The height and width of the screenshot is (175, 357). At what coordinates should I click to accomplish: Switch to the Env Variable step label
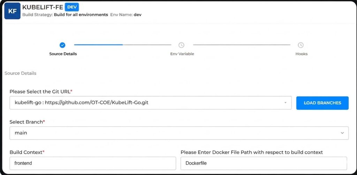tap(182, 54)
